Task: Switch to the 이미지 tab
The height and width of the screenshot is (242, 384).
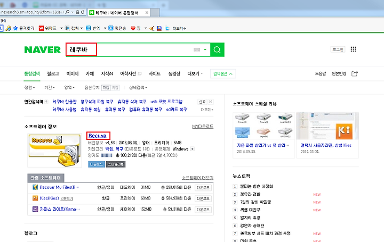Action: [73, 74]
